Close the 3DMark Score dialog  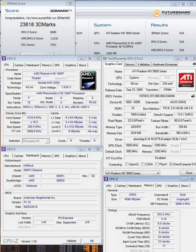click(x=70, y=3)
